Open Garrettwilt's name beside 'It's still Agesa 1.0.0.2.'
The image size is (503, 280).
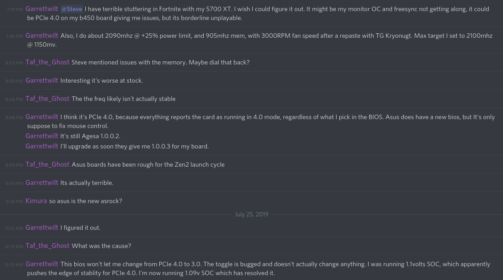(42, 136)
